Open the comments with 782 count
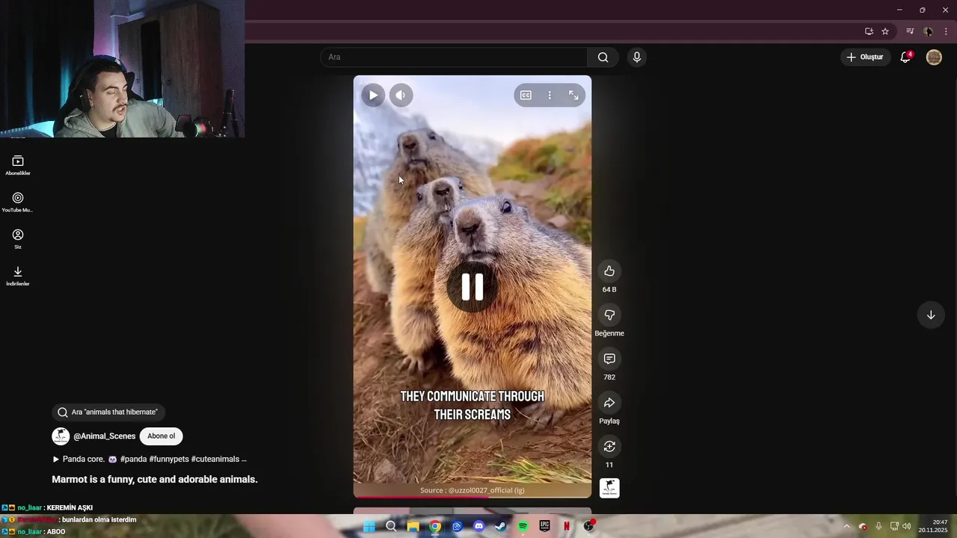957x538 pixels. pyautogui.click(x=609, y=359)
